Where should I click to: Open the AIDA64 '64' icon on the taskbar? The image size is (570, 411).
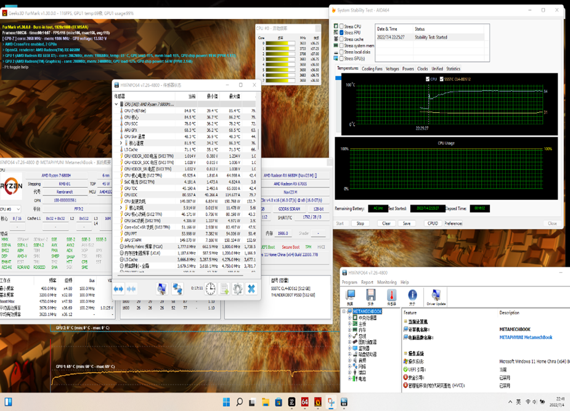point(304,402)
